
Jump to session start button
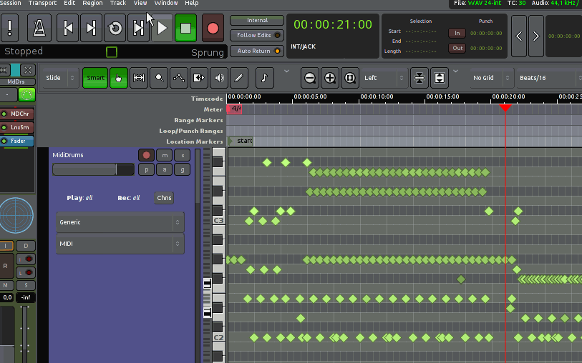[x=68, y=29]
